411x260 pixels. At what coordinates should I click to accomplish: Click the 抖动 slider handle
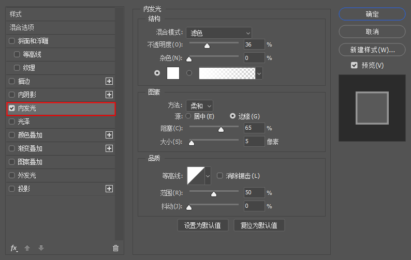189,207
